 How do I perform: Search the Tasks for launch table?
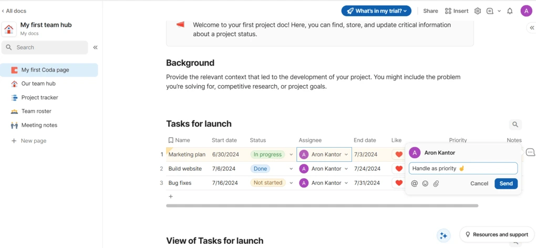coord(515,125)
